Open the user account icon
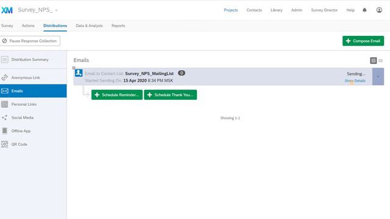Screen dimensions: 390x219 (x=379, y=10)
